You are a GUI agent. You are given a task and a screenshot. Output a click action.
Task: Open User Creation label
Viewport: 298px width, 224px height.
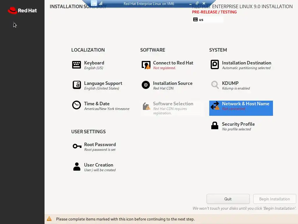(99, 165)
